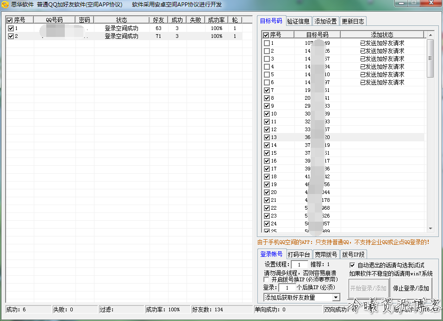Toggle the 序号 select-all checkbox in account list
Screen dimensions: 443x321
[10, 20]
